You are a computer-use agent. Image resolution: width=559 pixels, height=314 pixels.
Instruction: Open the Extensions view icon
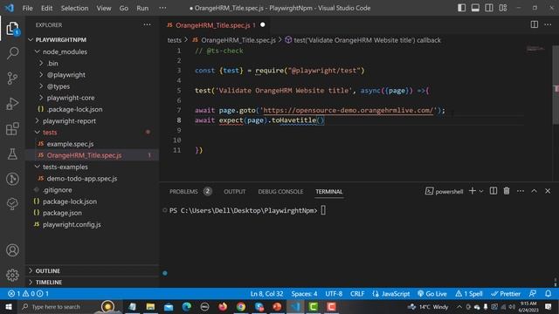click(12, 129)
